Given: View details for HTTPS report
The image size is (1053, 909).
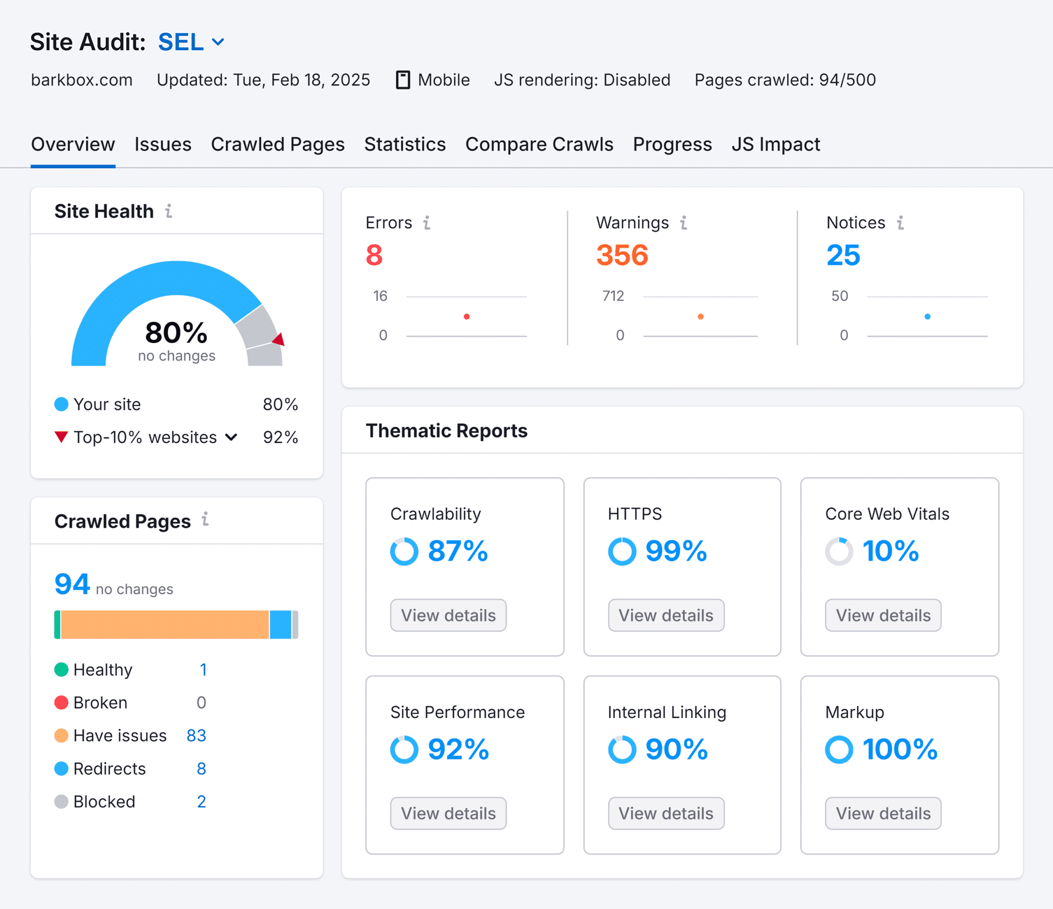Looking at the screenshot, I should coord(666,615).
